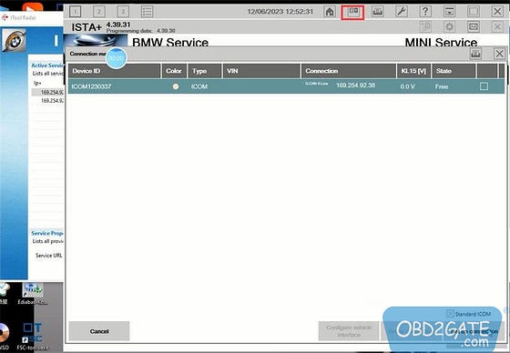Open the envelope feedback icon
The image size is (510, 353).
click(x=474, y=26)
